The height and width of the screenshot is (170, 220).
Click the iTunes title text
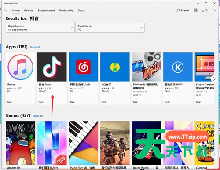(x=11, y=85)
